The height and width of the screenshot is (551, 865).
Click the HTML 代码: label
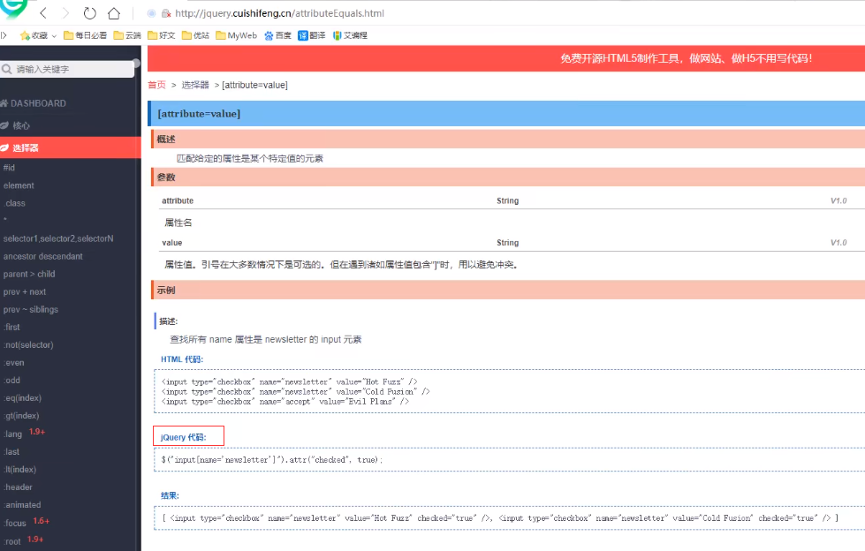[182, 359]
